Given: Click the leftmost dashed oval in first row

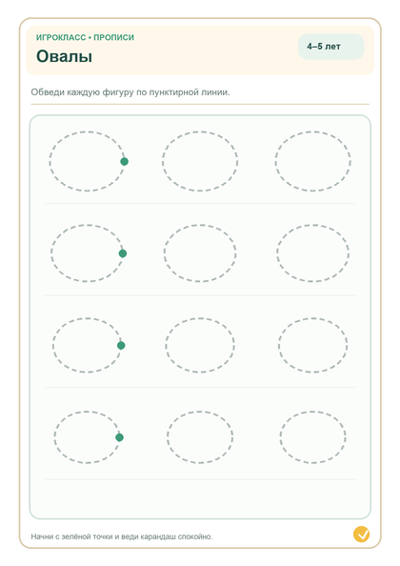Looking at the screenshot, I should [x=87, y=161].
